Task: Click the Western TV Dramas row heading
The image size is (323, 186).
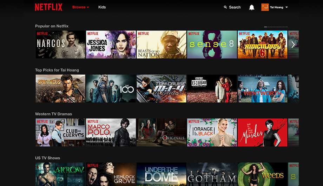Action: coord(54,114)
